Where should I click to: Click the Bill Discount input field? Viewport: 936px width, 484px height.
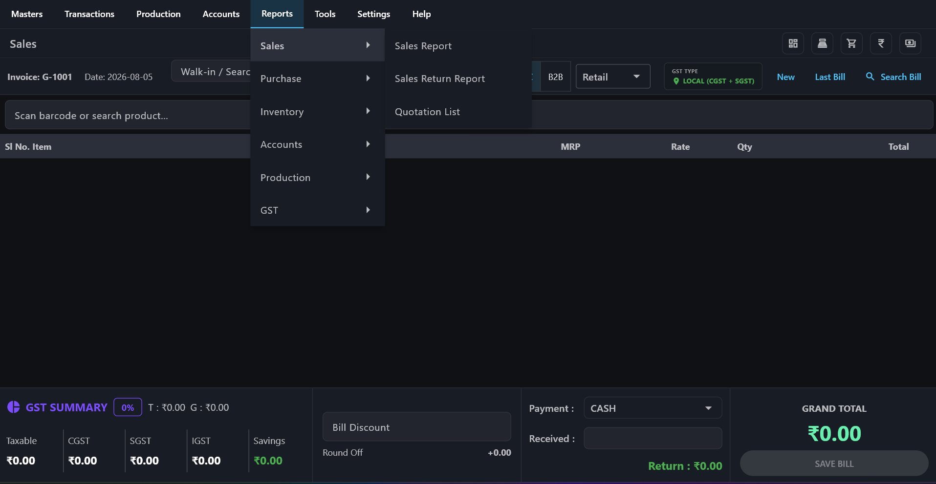click(416, 426)
